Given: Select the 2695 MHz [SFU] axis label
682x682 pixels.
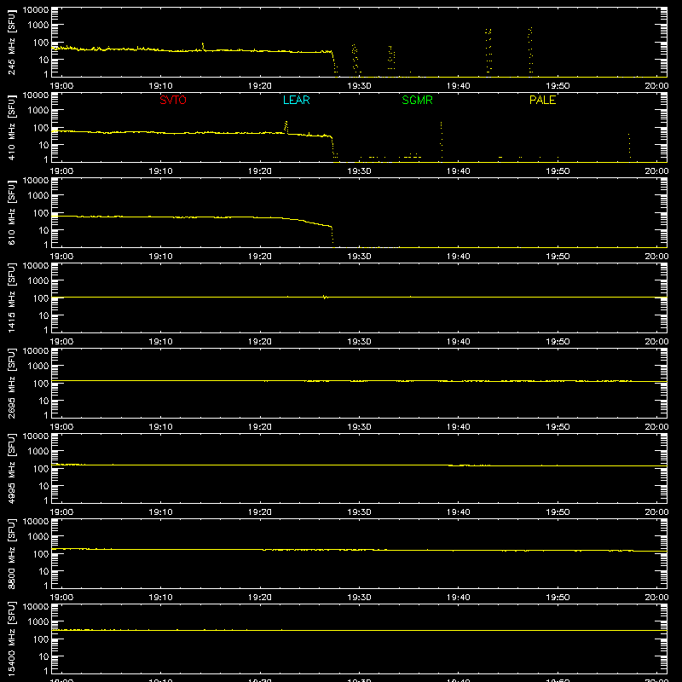Looking at the screenshot, I should (x=11, y=384).
